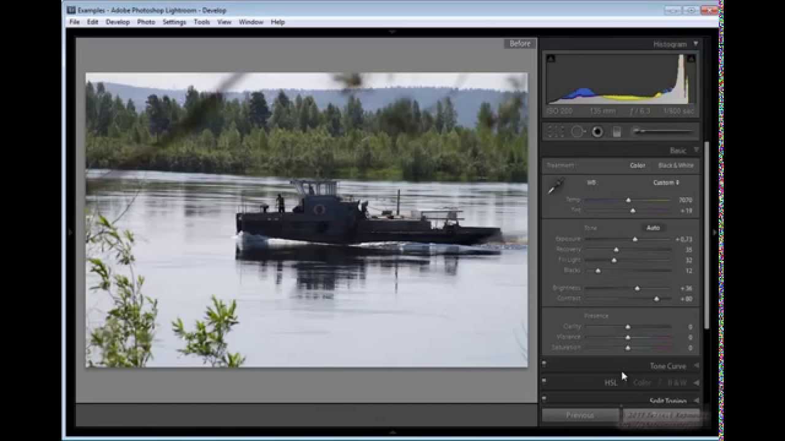The image size is (785, 441).
Task: Click the Contrast slider handle
Action: (657, 299)
